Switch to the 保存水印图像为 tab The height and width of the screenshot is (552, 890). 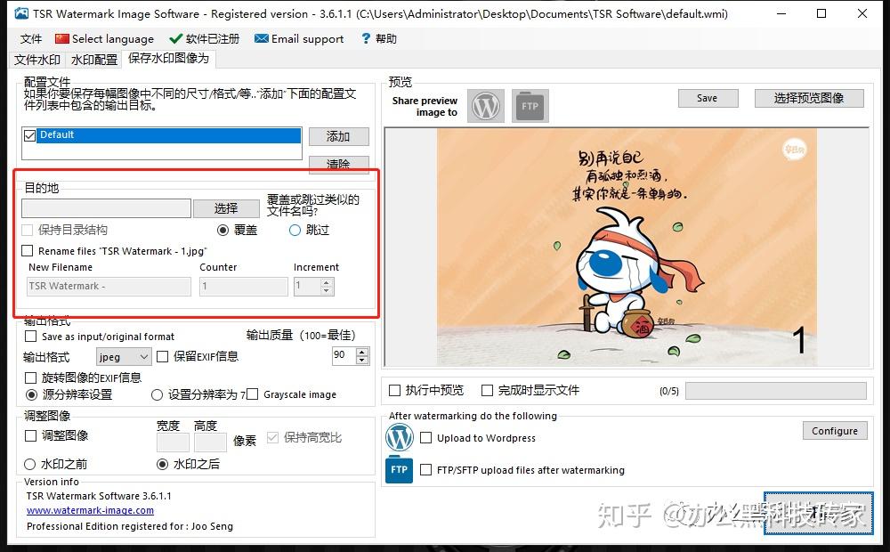pyautogui.click(x=168, y=59)
